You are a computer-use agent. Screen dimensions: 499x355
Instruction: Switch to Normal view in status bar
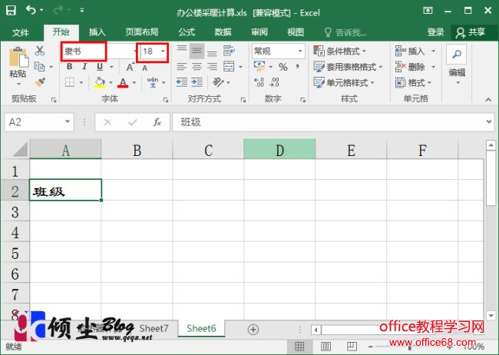click(299, 347)
